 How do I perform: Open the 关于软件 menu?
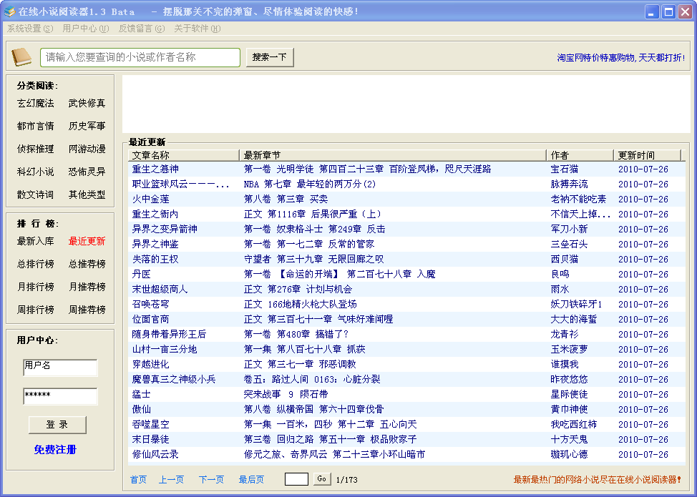point(198,29)
